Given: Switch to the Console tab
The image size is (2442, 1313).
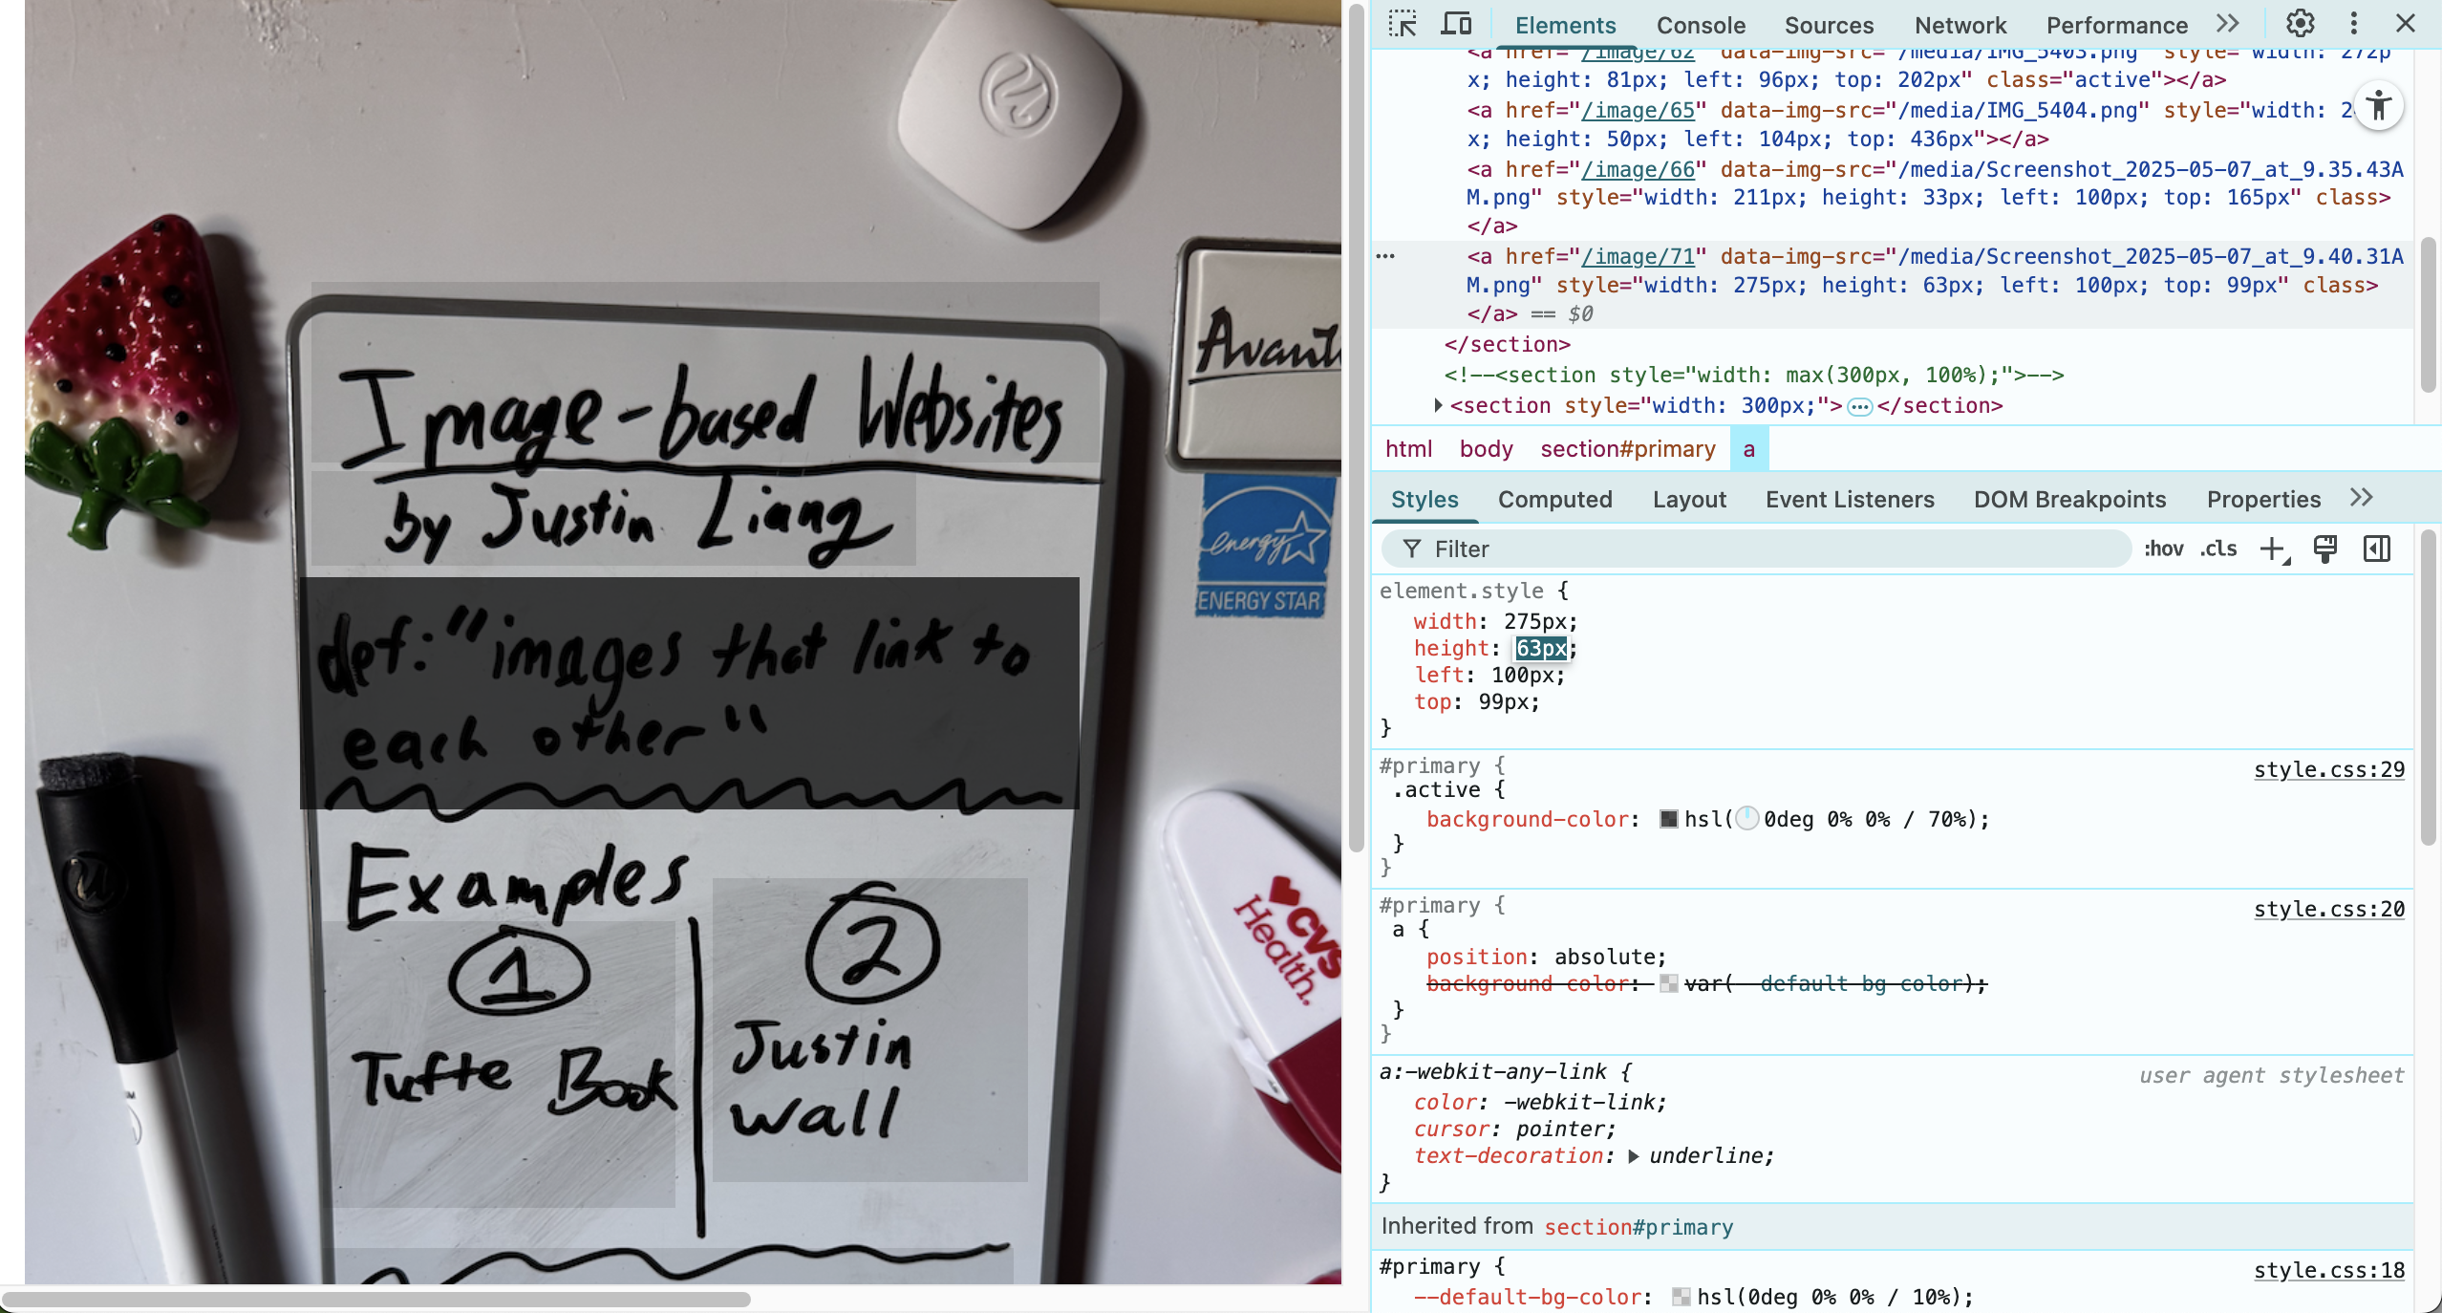Looking at the screenshot, I should [x=1701, y=26].
